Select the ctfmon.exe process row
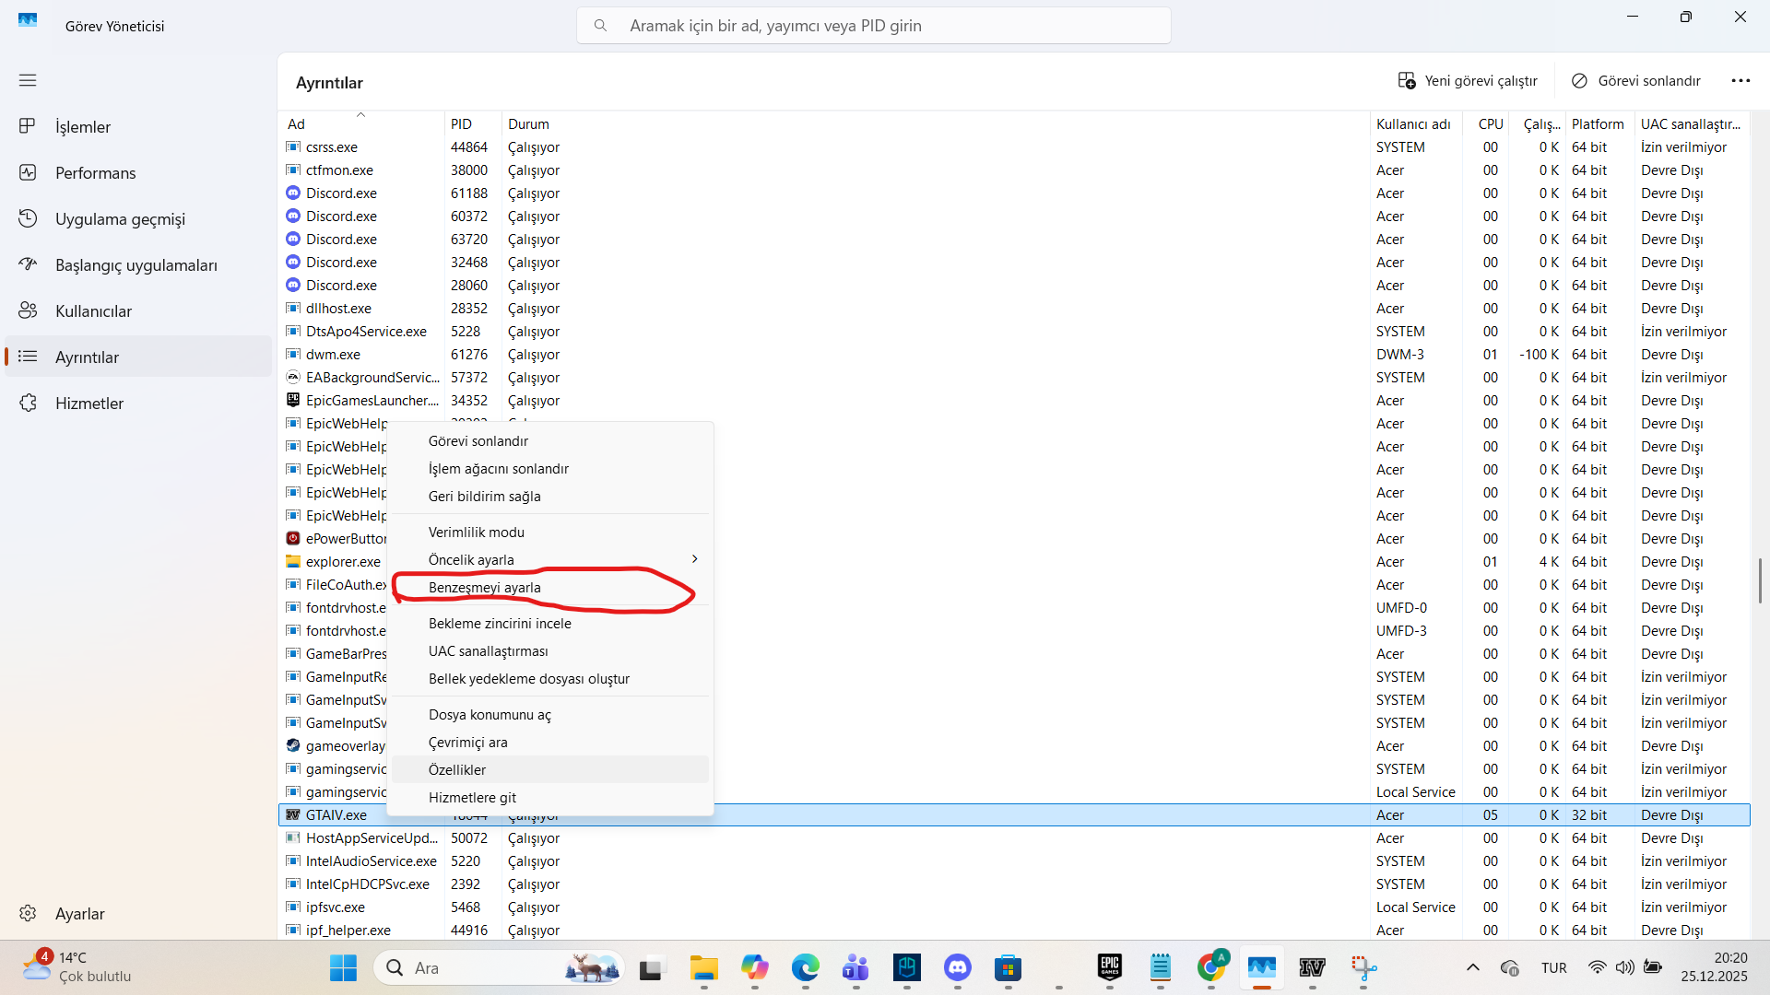The width and height of the screenshot is (1770, 995). 1014,170
